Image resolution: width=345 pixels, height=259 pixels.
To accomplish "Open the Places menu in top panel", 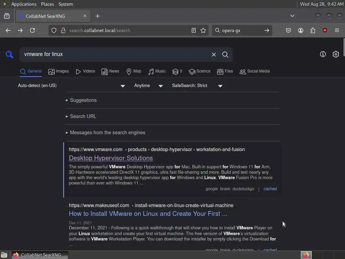I will click(47, 4).
